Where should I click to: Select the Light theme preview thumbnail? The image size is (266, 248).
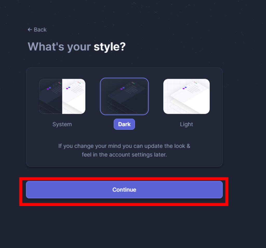click(x=187, y=96)
